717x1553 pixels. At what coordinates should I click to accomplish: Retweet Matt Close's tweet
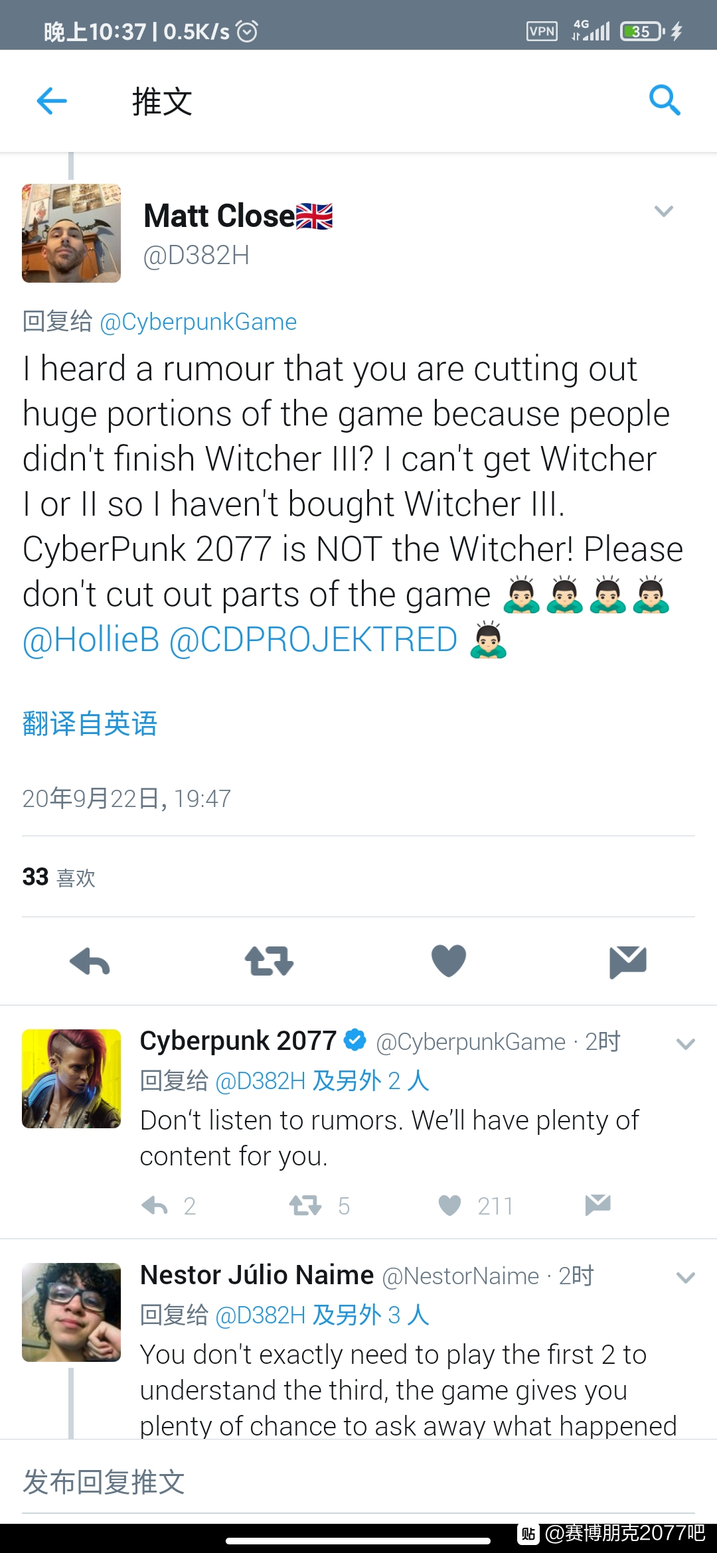point(269,961)
